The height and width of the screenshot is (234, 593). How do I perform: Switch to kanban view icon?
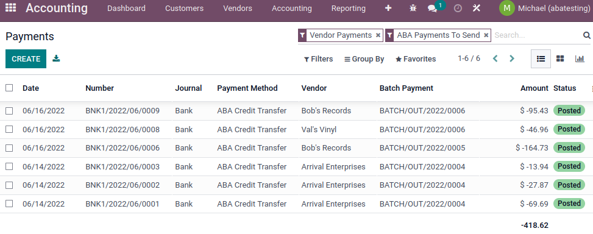[560, 58]
